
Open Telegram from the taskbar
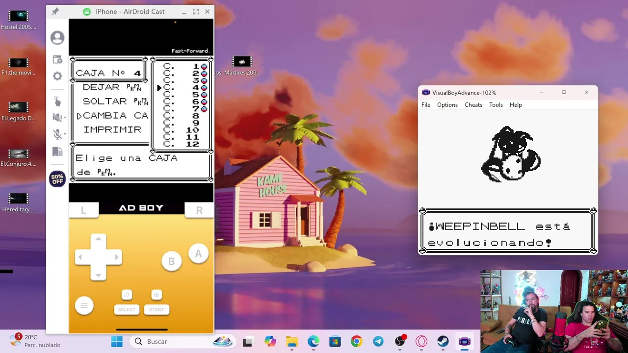click(378, 342)
